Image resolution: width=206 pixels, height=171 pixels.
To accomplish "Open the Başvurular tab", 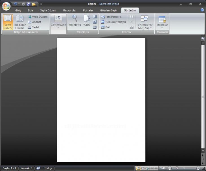I will click(70, 10).
